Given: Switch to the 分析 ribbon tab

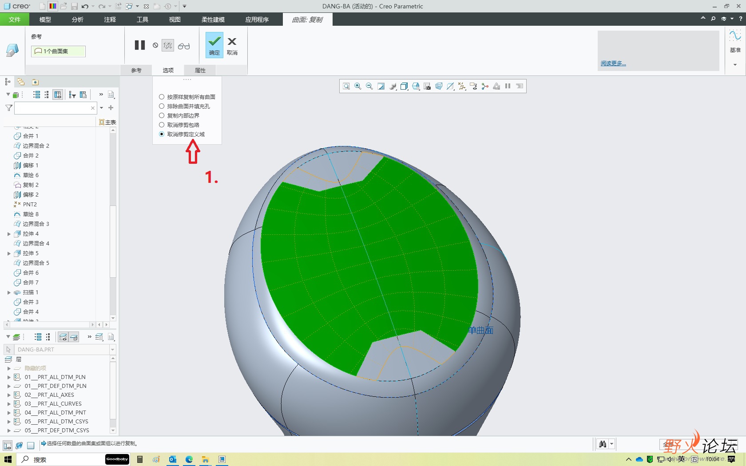Looking at the screenshot, I should (78, 20).
